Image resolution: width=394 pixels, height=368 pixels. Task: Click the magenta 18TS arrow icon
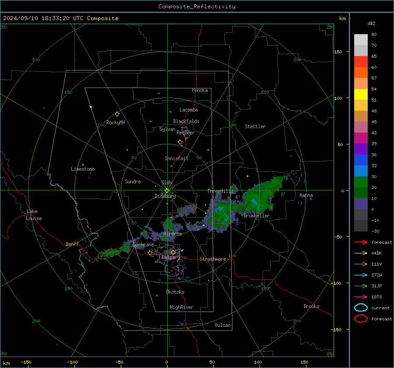click(x=361, y=297)
